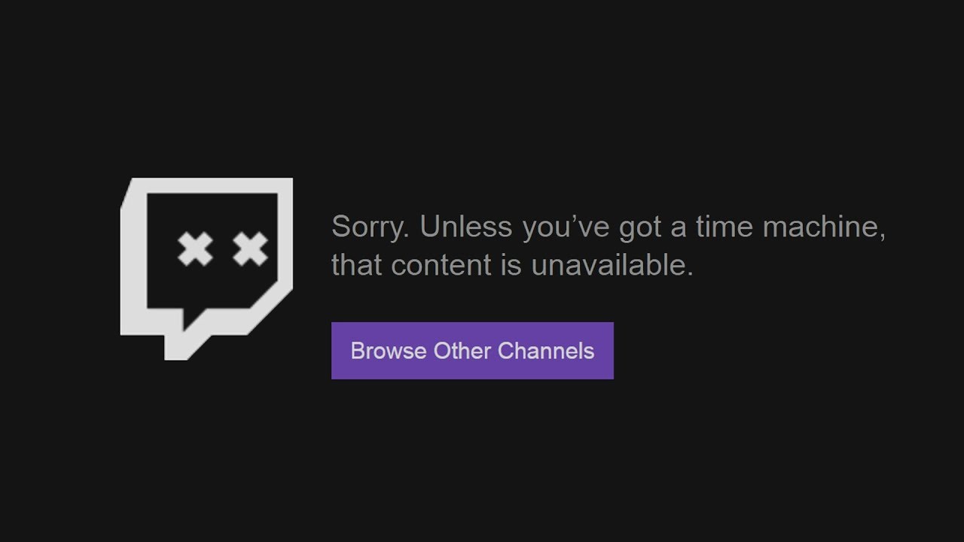Viewport: 964px width, 542px height.
Task: Click the right X eye of logo
Action: coord(250,250)
